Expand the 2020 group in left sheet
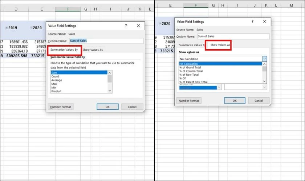305x181 pixels. [31, 28]
